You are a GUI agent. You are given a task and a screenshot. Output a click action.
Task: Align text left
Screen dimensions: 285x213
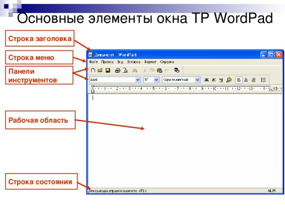[239, 80]
